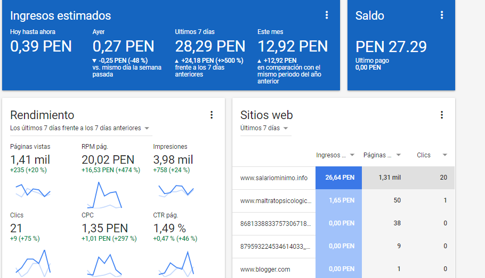Click the +9 (+75 %) clicks change text
The width and height of the screenshot is (485, 278).
click(x=25, y=239)
